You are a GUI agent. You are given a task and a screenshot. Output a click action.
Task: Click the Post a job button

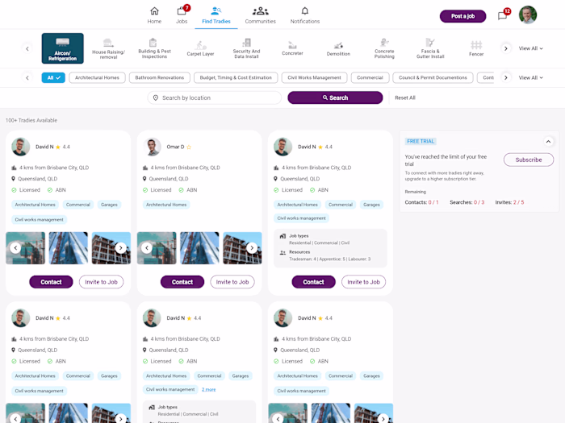click(462, 16)
